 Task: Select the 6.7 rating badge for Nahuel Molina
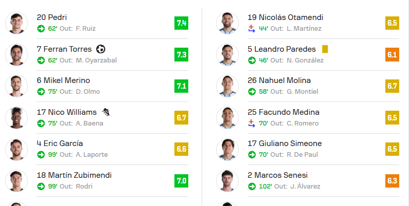[x=392, y=86]
